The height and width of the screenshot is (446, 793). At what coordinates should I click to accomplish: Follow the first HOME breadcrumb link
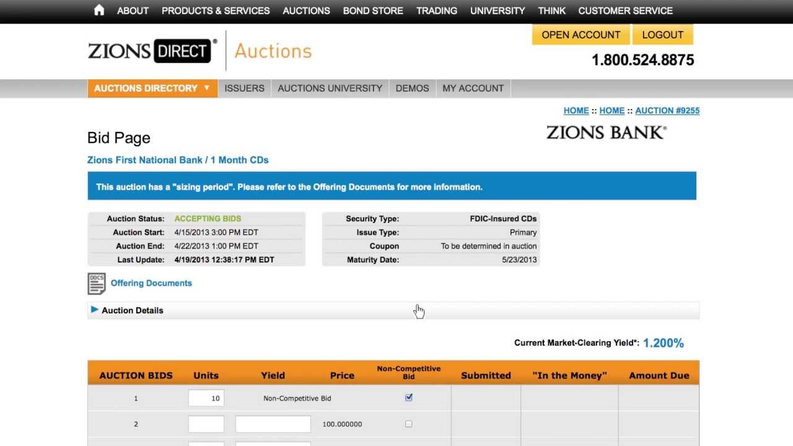576,110
